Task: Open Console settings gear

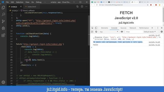Action: click(x=162, y=32)
